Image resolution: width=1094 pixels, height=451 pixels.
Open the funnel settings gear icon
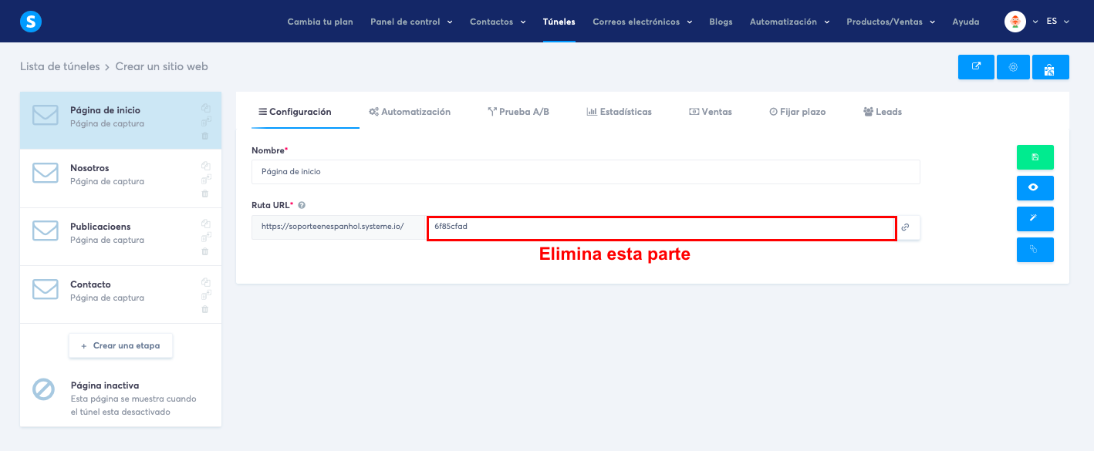(1013, 67)
